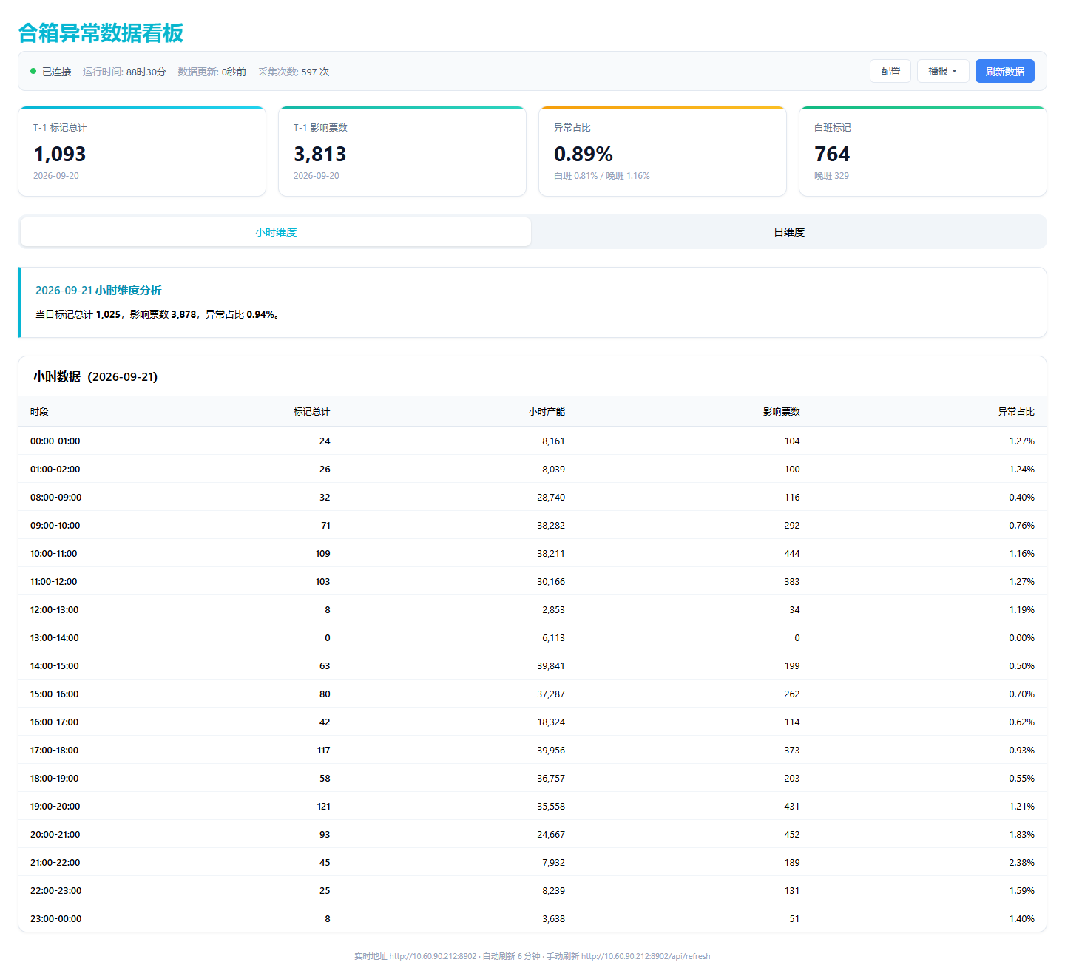This screenshot has width=1065, height=979.
Task: Select the 00:00-01:00 table row
Action: pos(532,441)
